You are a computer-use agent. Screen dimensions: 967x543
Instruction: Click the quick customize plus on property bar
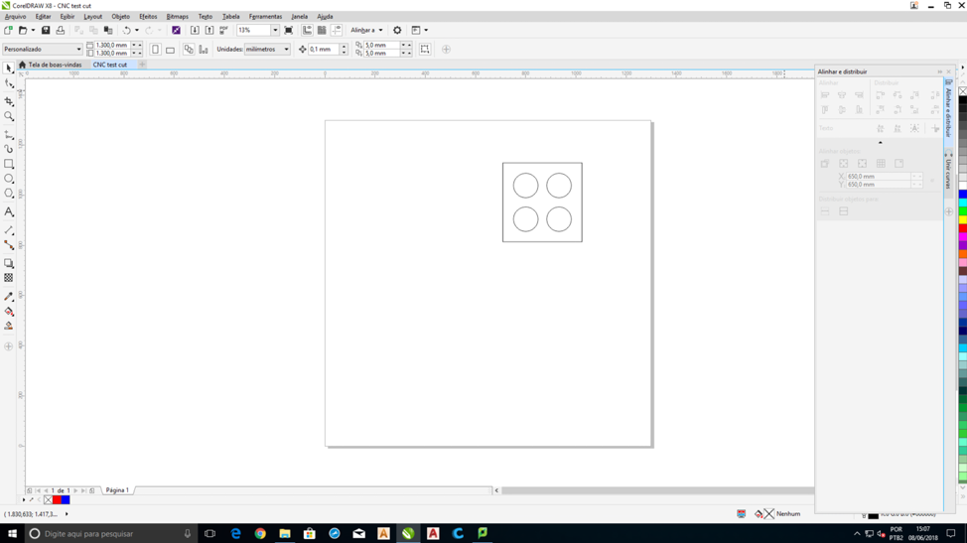446,50
